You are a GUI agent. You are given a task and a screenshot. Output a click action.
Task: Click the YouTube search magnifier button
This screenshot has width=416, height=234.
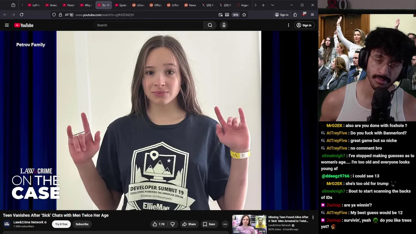[x=210, y=25]
